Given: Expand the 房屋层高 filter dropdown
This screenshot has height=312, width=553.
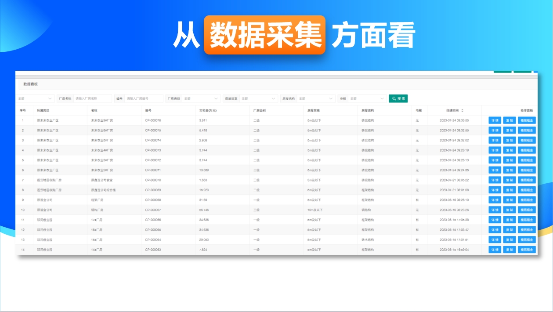Looking at the screenshot, I should 259,98.
